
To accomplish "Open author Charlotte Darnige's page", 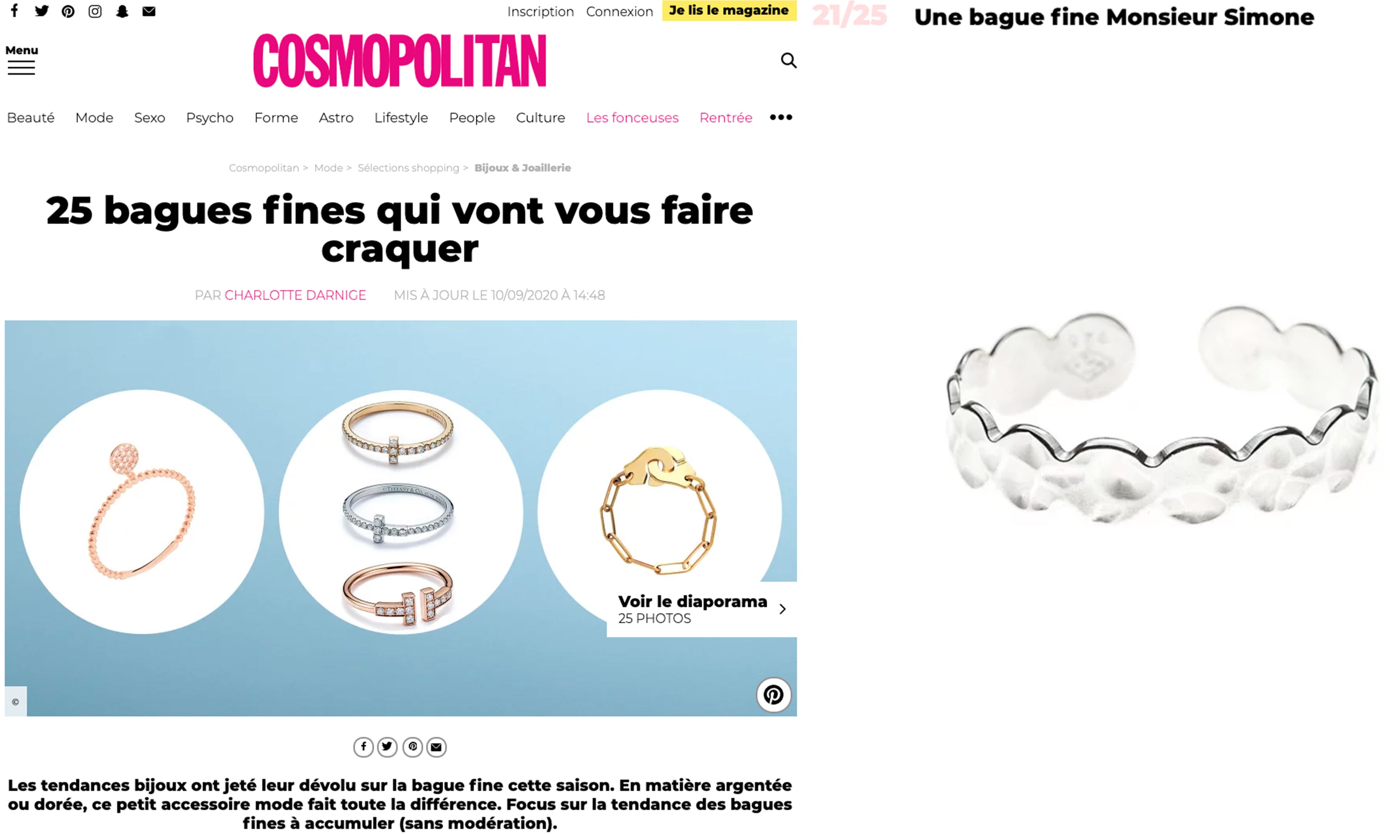I will [x=295, y=295].
